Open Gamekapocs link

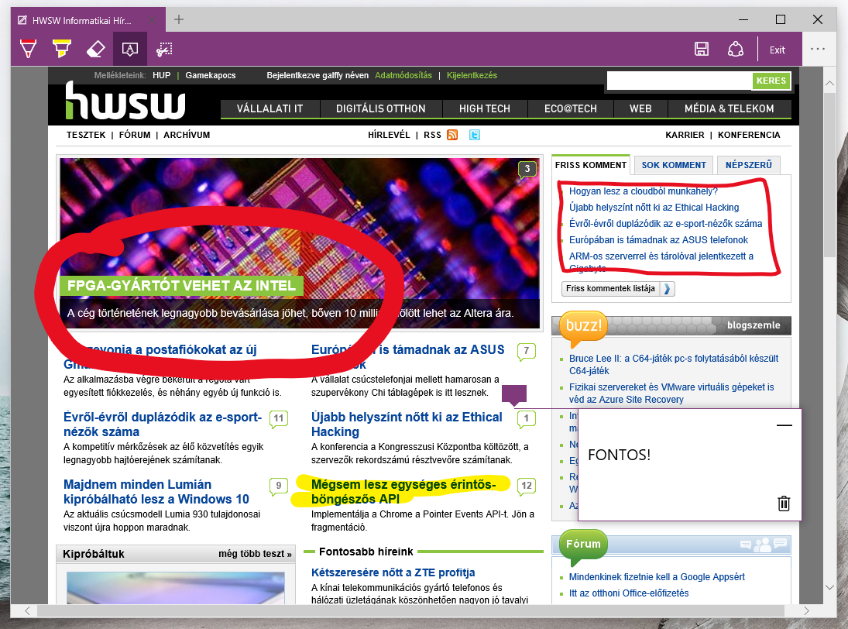pos(211,75)
